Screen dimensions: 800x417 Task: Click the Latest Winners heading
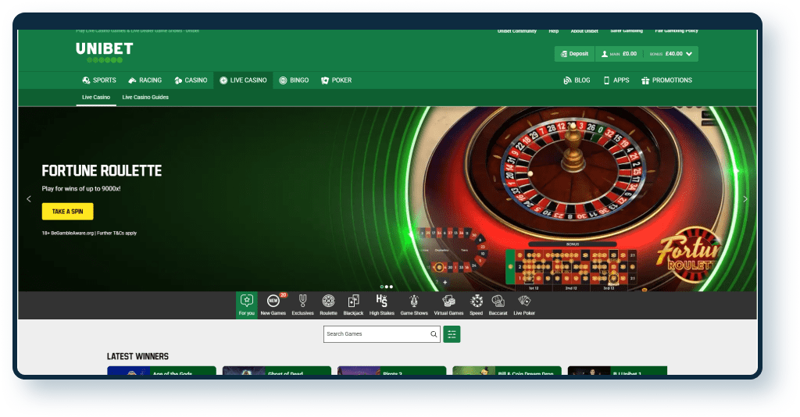(x=137, y=356)
